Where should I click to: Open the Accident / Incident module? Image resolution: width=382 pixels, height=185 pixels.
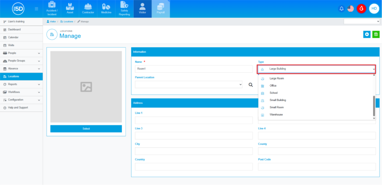tap(52, 9)
